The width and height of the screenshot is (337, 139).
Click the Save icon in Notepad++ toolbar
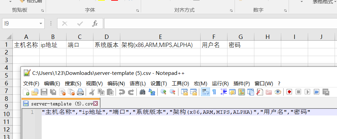click(44, 92)
